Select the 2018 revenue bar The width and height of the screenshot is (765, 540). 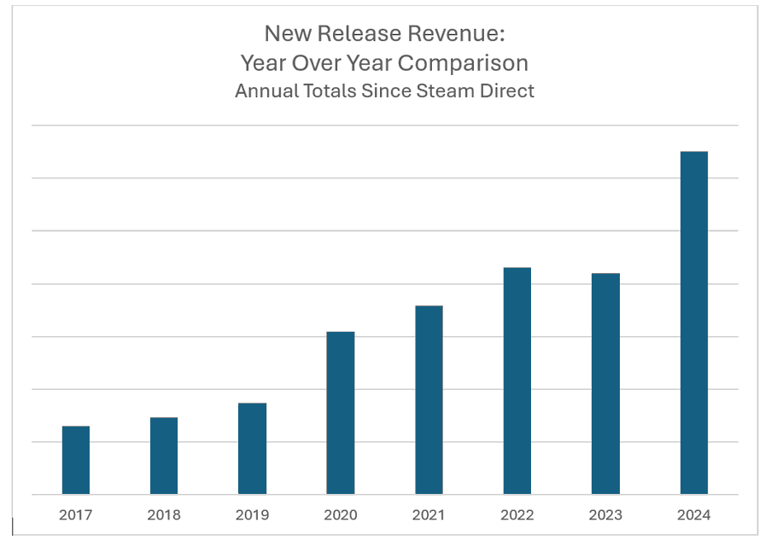164,456
